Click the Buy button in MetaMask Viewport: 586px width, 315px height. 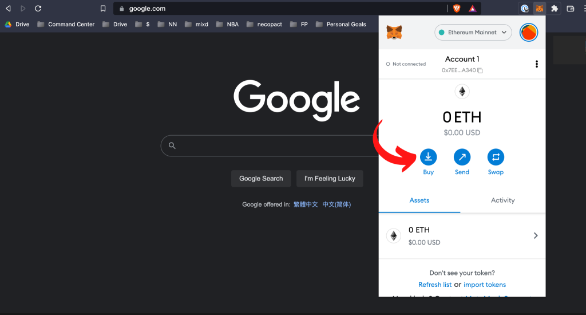428,157
